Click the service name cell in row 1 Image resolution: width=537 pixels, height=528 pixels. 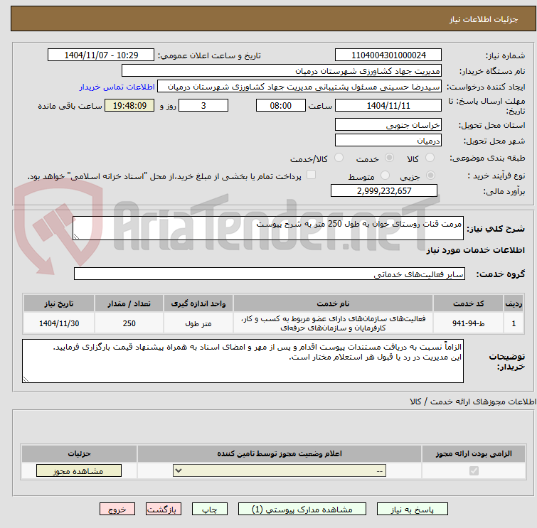334,323
